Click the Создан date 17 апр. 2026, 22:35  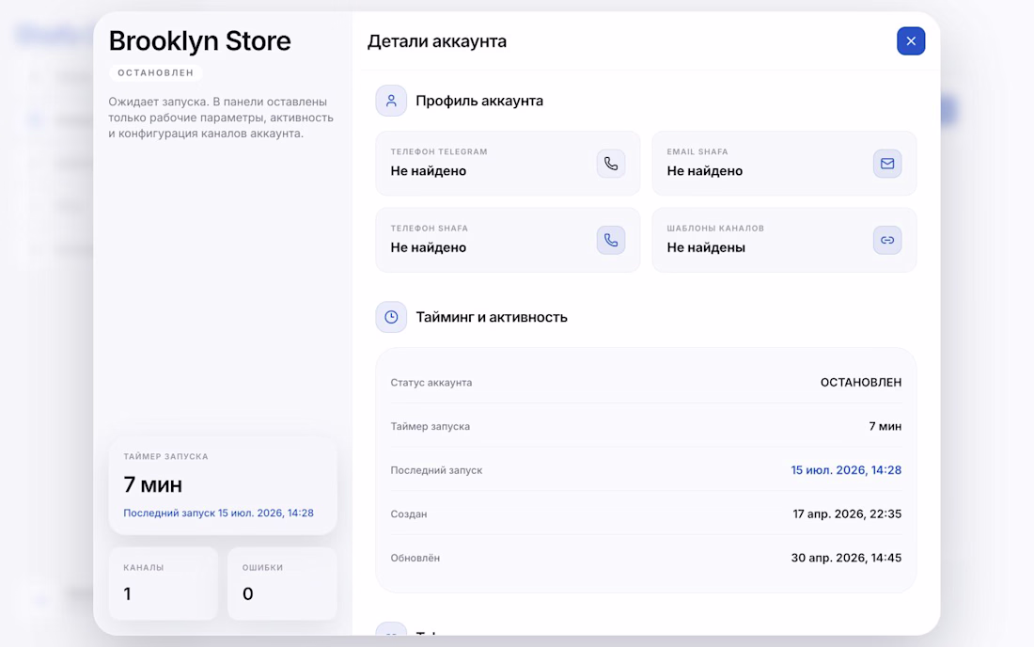click(x=847, y=514)
